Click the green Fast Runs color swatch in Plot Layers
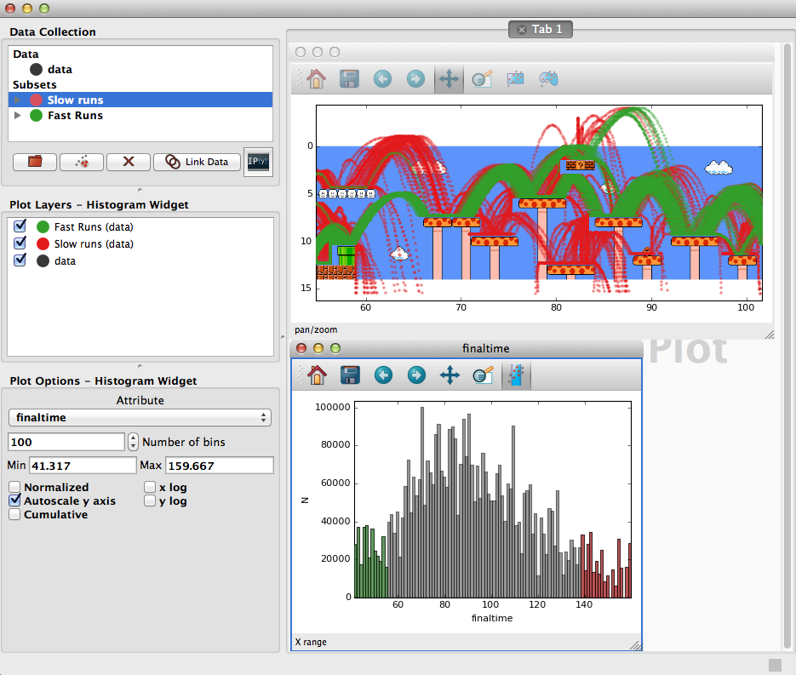This screenshot has width=796, height=675. tap(43, 227)
